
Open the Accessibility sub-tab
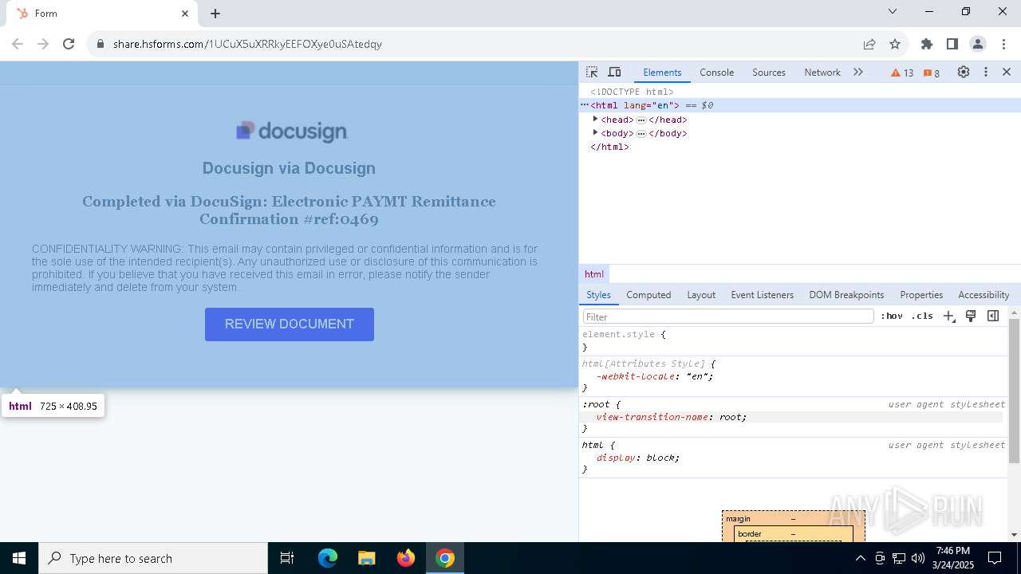coord(984,295)
